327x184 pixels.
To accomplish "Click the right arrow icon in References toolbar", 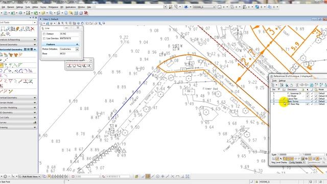I will click(x=301, y=85).
